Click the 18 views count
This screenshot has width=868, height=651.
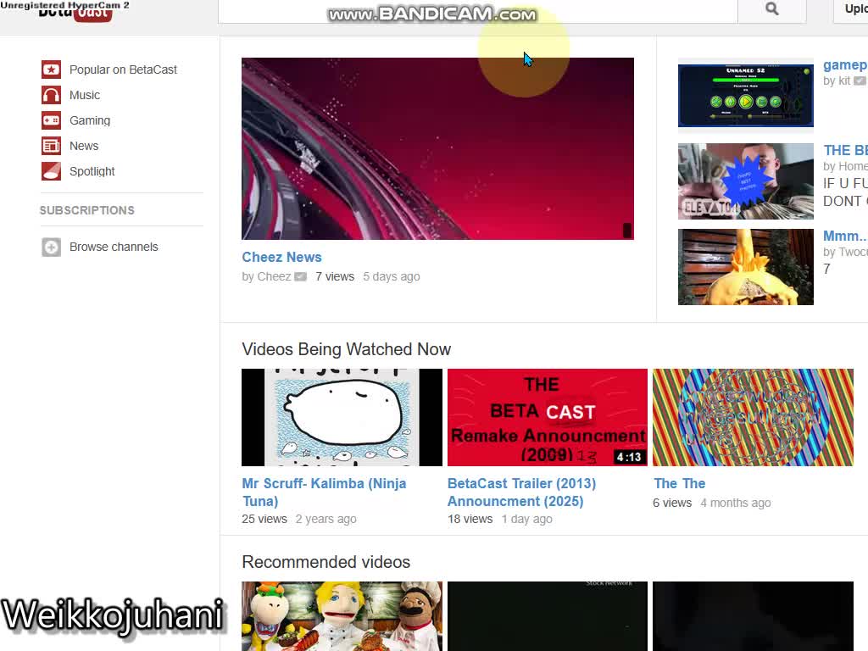tap(470, 520)
